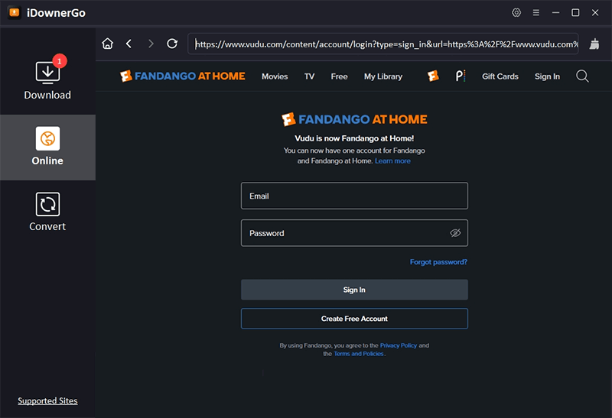Go to the browser home page
Viewport: 612px width, 418px height.
click(108, 44)
